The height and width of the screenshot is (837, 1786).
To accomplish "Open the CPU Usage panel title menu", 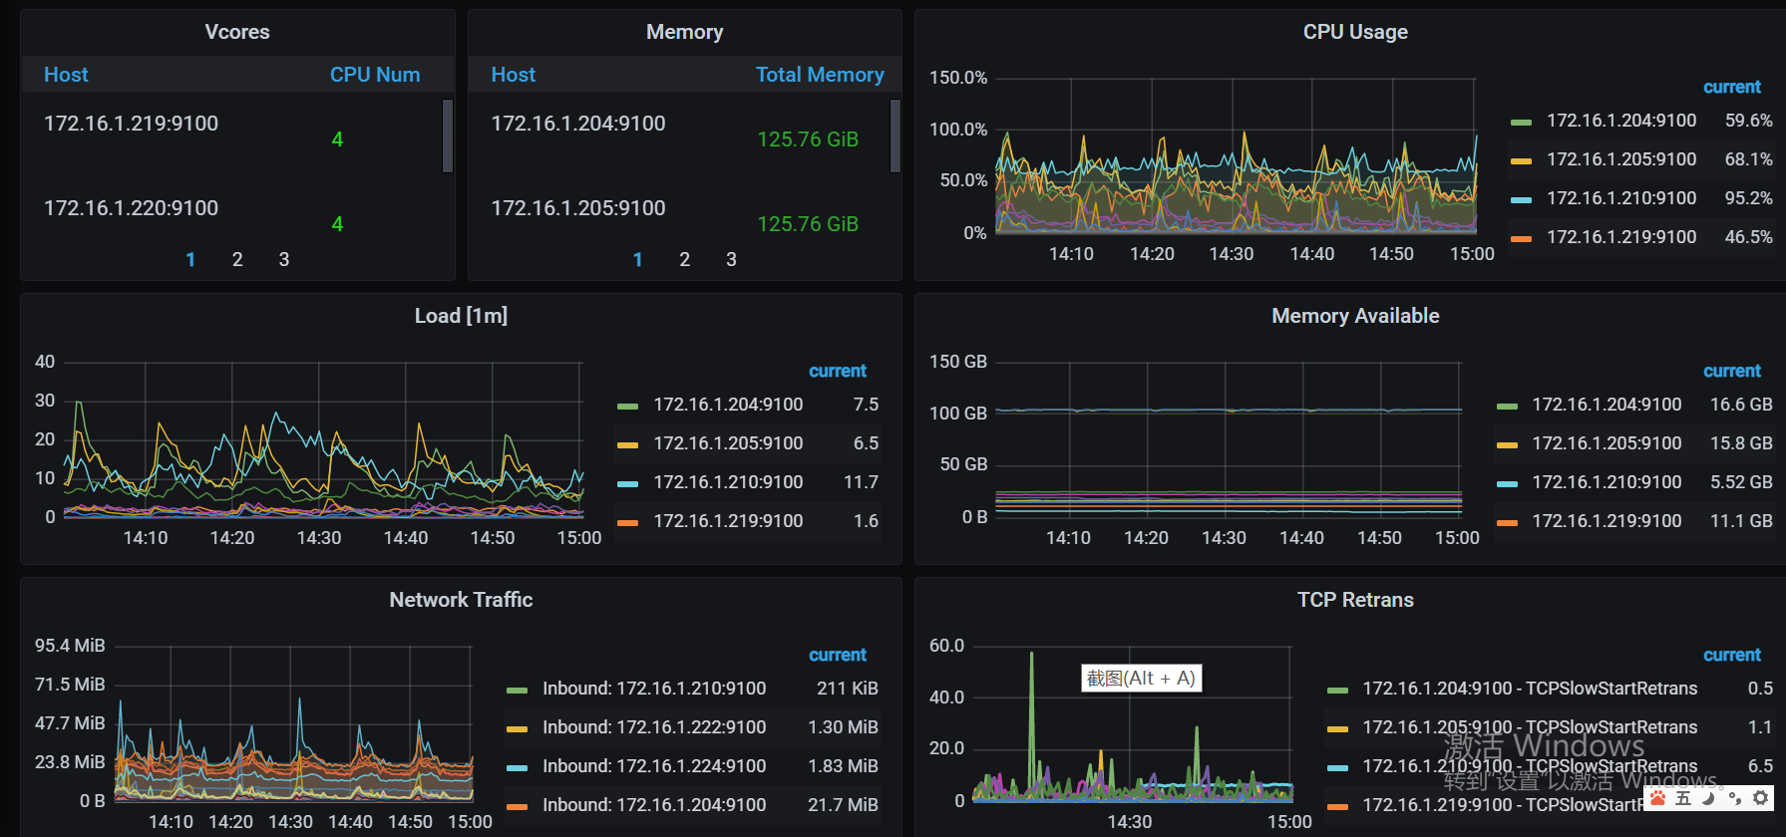I will pos(1354,32).
